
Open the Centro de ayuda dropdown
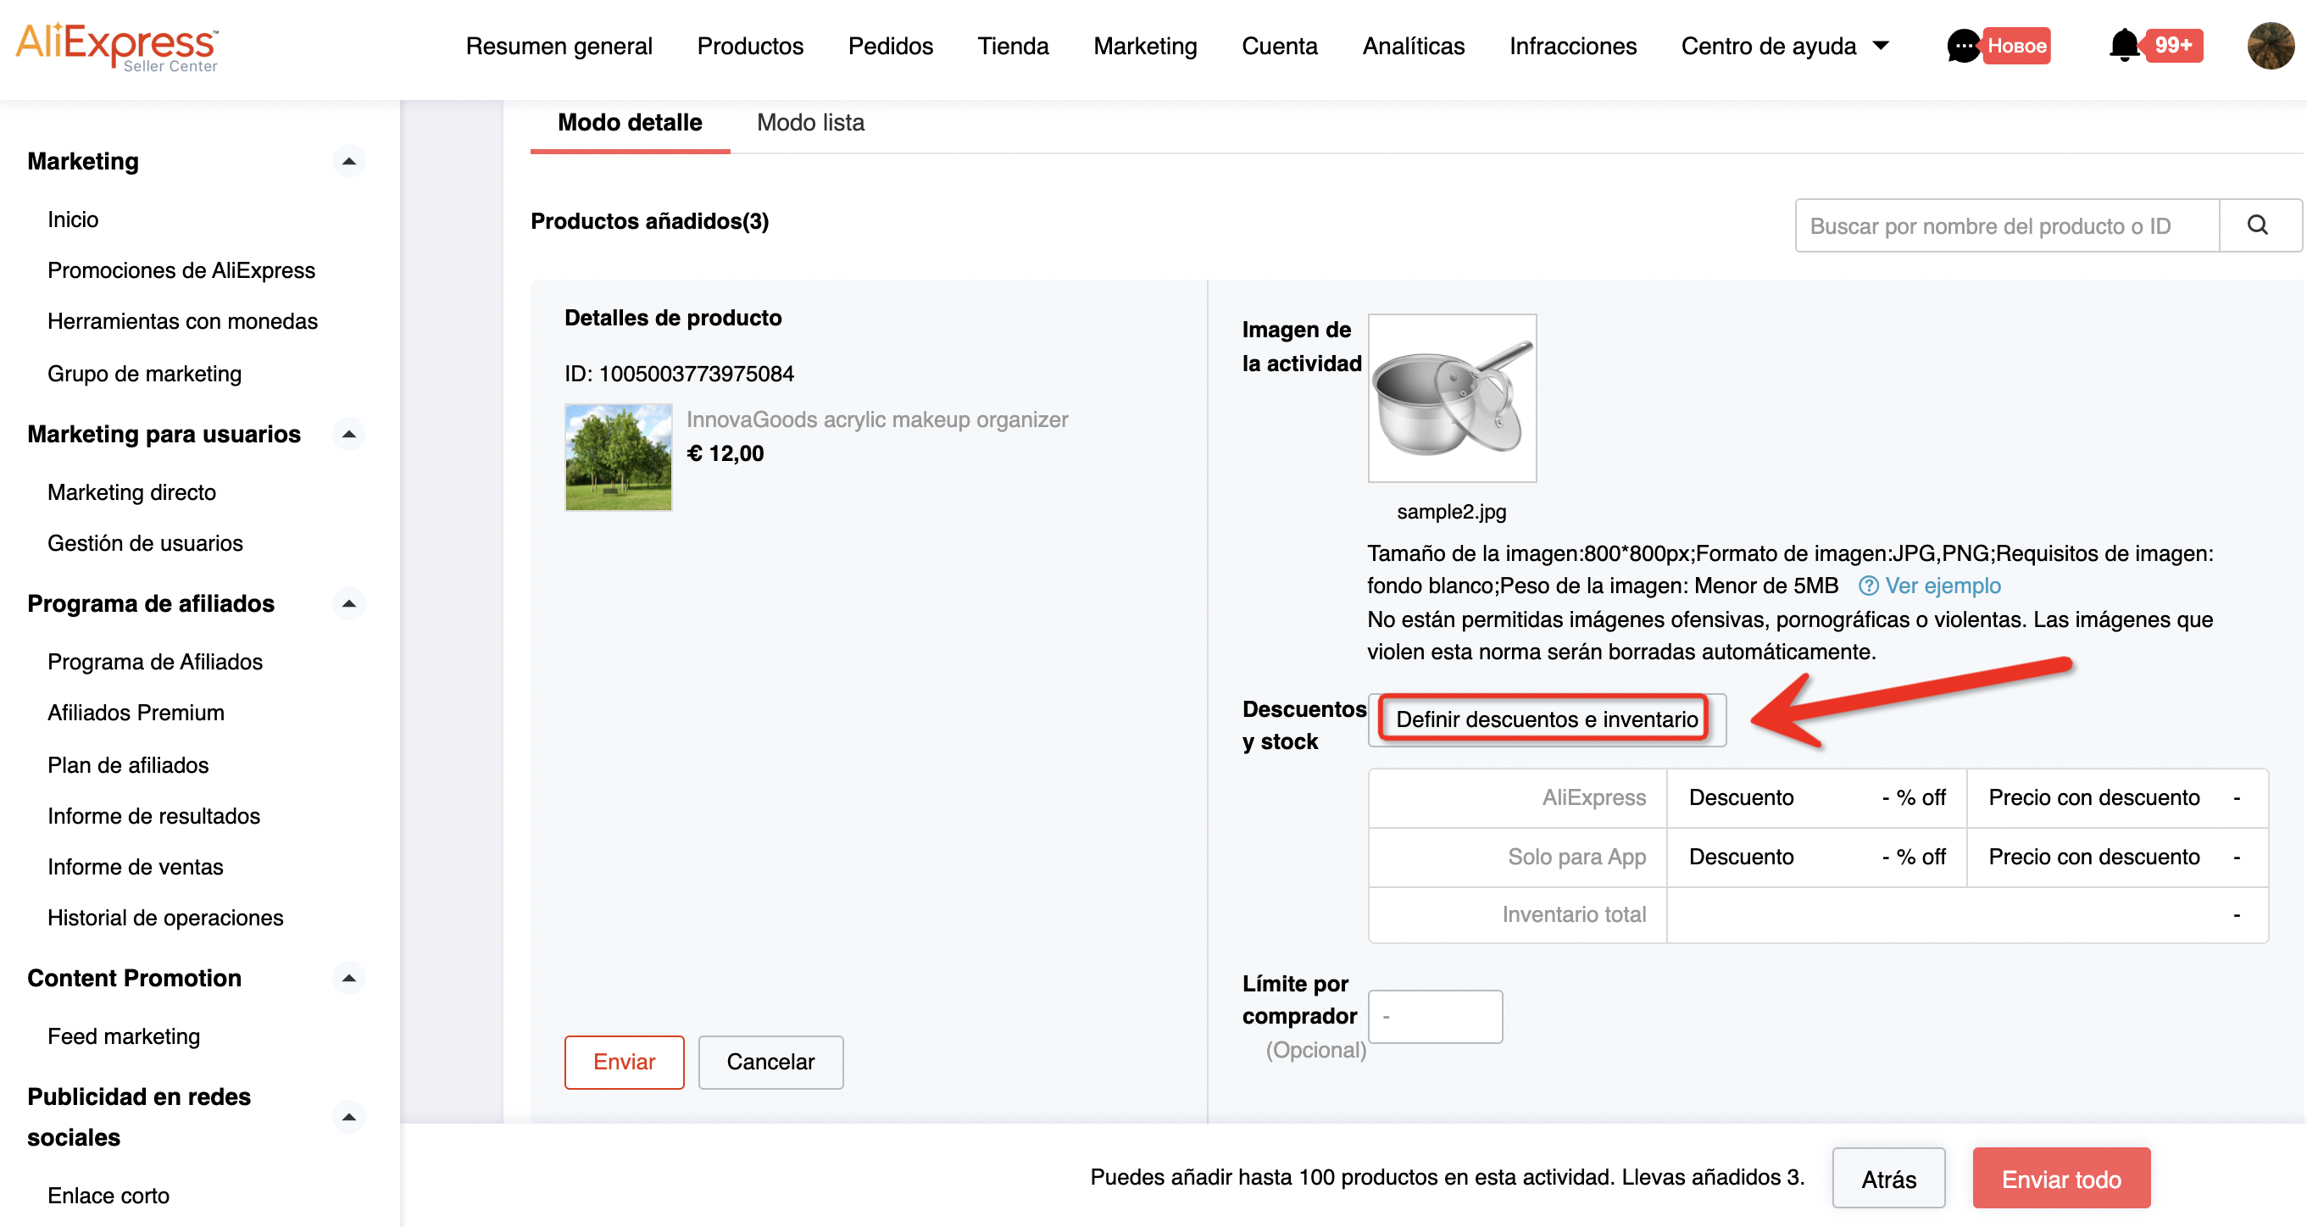click(x=1785, y=46)
